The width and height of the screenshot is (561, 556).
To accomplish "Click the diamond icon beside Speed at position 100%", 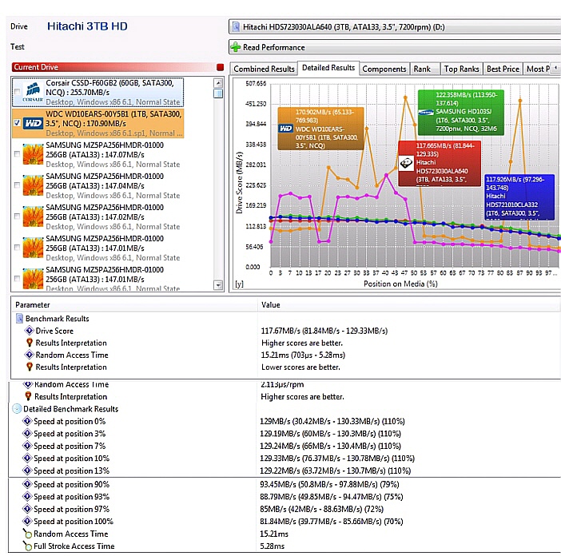I will click(27, 521).
